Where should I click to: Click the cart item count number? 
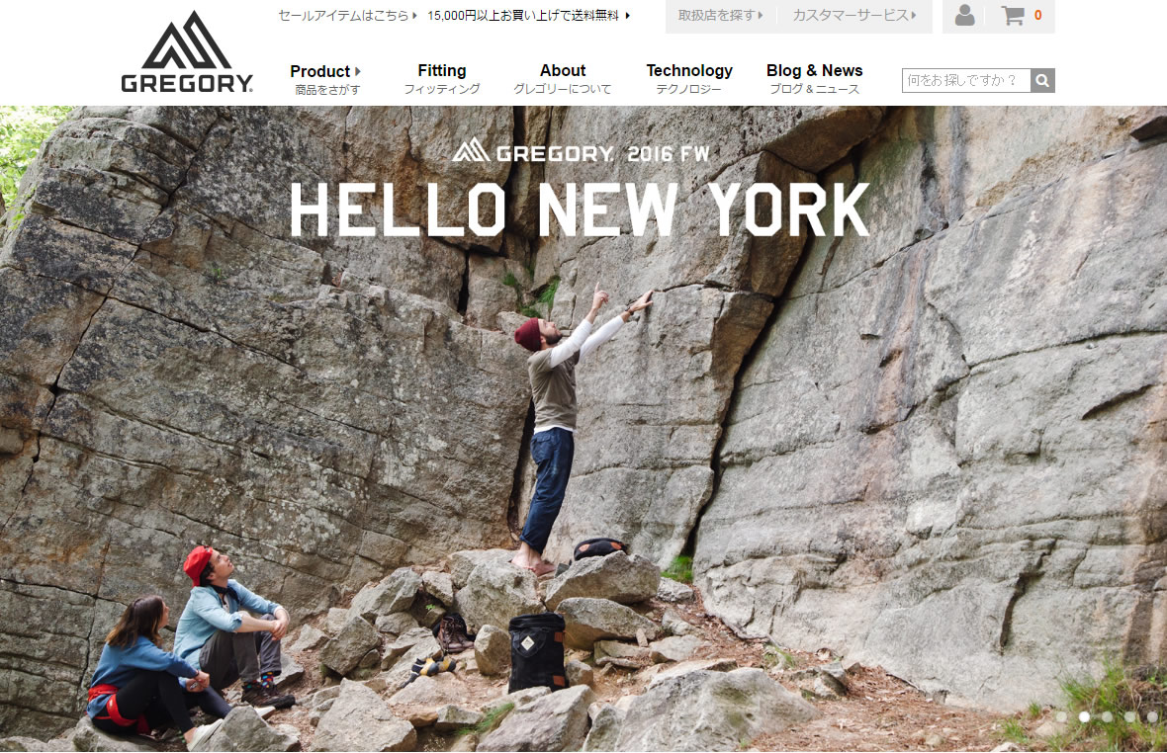1037,16
